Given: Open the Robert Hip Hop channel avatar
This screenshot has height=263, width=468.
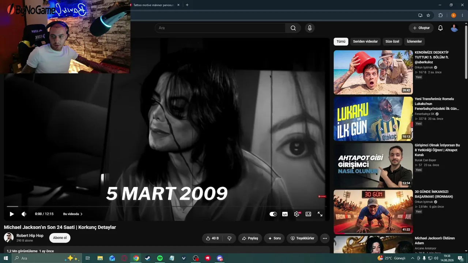Looking at the screenshot, I should (x=9, y=238).
